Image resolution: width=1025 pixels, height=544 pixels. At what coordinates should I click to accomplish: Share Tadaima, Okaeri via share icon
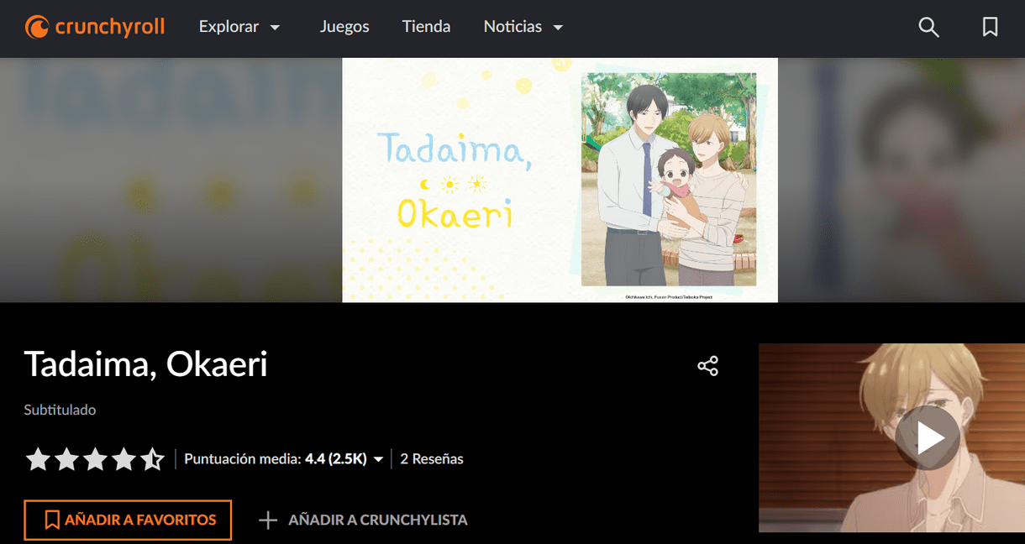[x=707, y=366]
